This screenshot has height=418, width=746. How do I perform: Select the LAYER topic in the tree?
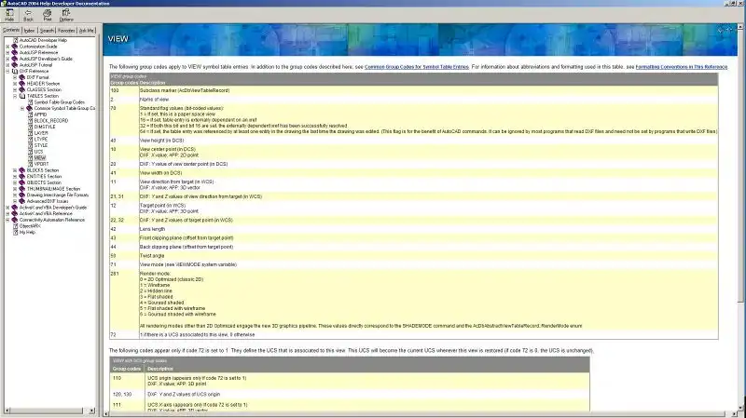point(41,133)
